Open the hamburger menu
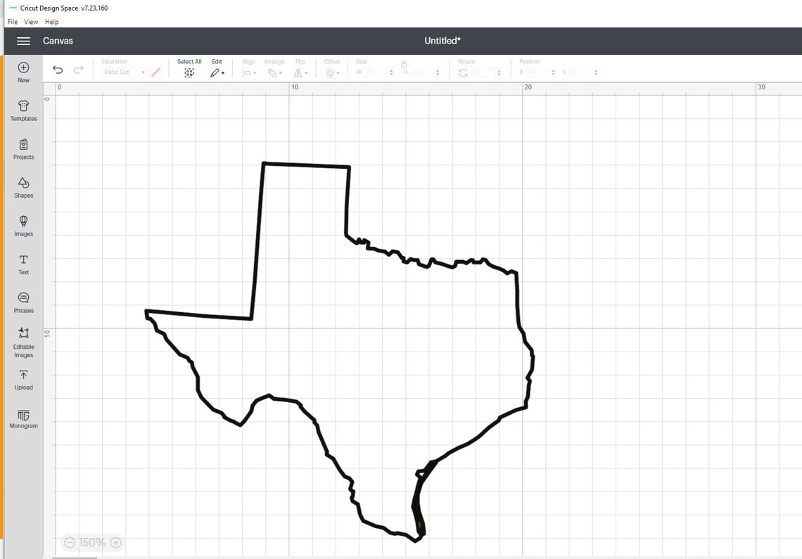This screenshot has height=559, width=802. [23, 40]
